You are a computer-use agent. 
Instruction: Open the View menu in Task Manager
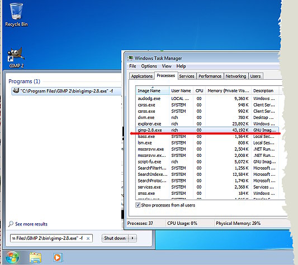pos(167,66)
